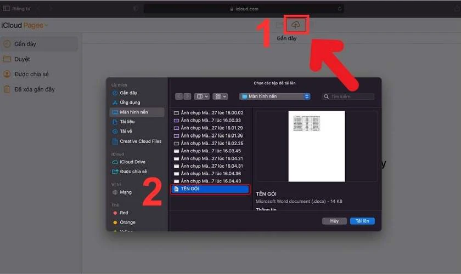Click the privacy shield icon
The height and width of the screenshot is (274, 461).
[x=136, y=9]
